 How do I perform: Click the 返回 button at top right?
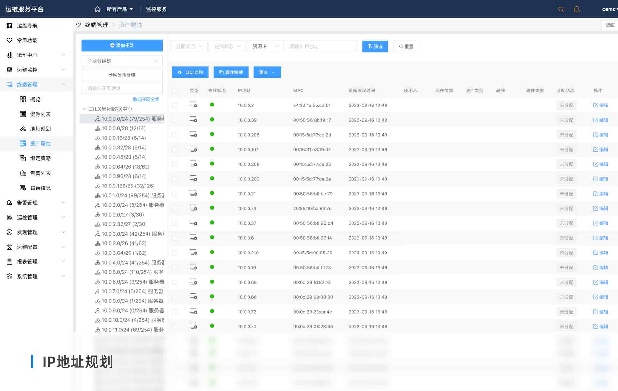[x=610, y=25]
